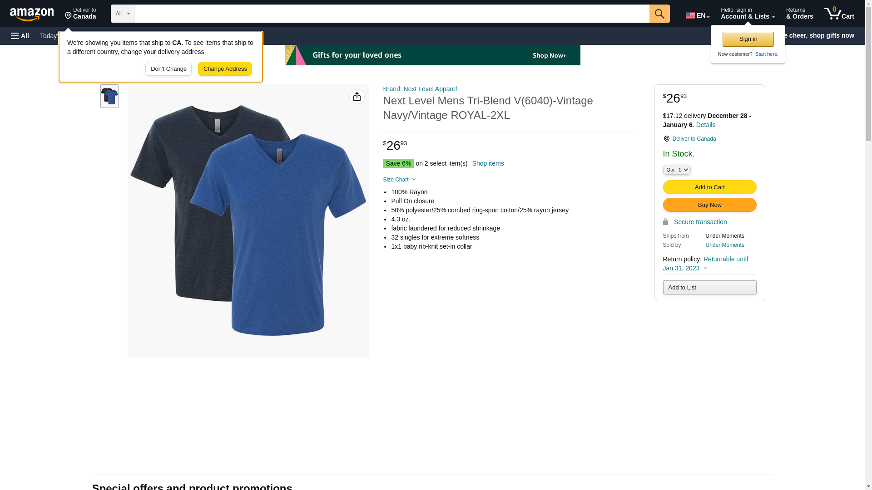Image resolution: width=872 pixels, height=490 pixels.
Task: Click the Don't Change button
Action: tap(168, 69)
